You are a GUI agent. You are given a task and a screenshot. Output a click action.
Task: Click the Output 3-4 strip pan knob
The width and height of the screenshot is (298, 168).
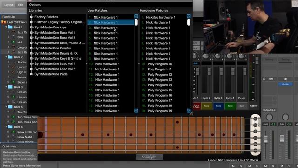(x=269, y=117)
